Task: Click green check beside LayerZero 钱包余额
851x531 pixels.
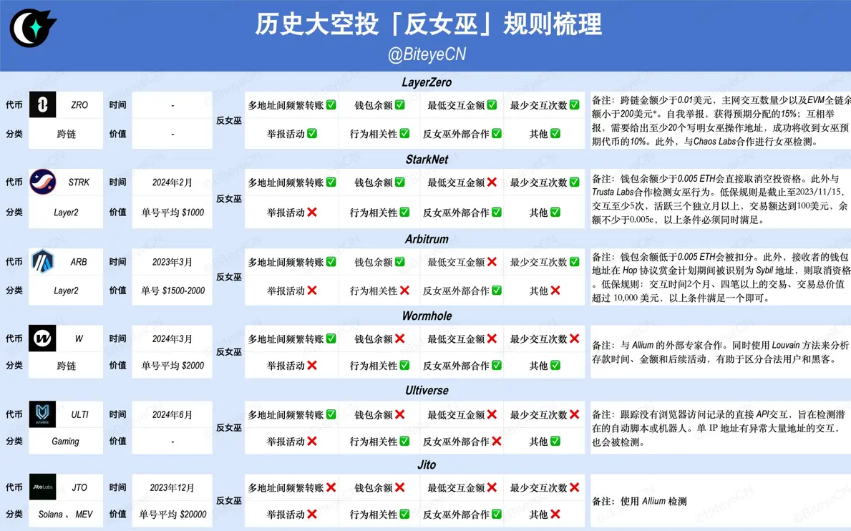Action: pos(399,105)
